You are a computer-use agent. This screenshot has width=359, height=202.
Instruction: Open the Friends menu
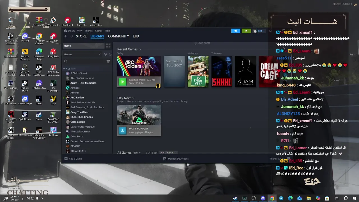coord(89,31)
